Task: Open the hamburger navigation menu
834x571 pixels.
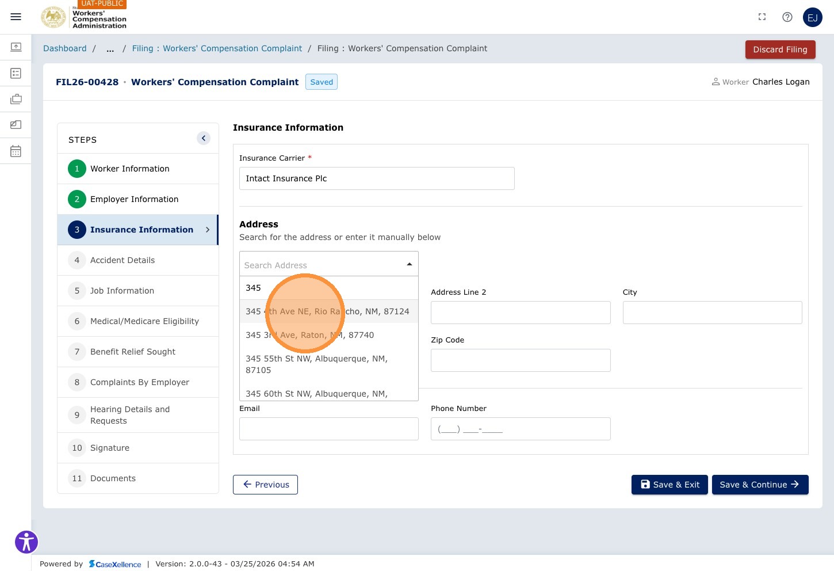Action: [16, 17]
